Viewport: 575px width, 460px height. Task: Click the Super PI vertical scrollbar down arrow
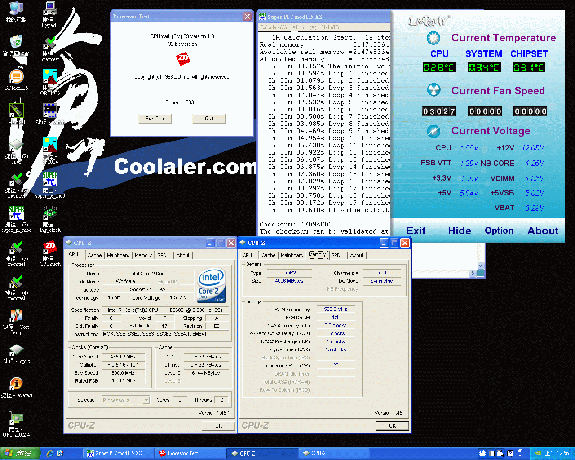(480, 265)
